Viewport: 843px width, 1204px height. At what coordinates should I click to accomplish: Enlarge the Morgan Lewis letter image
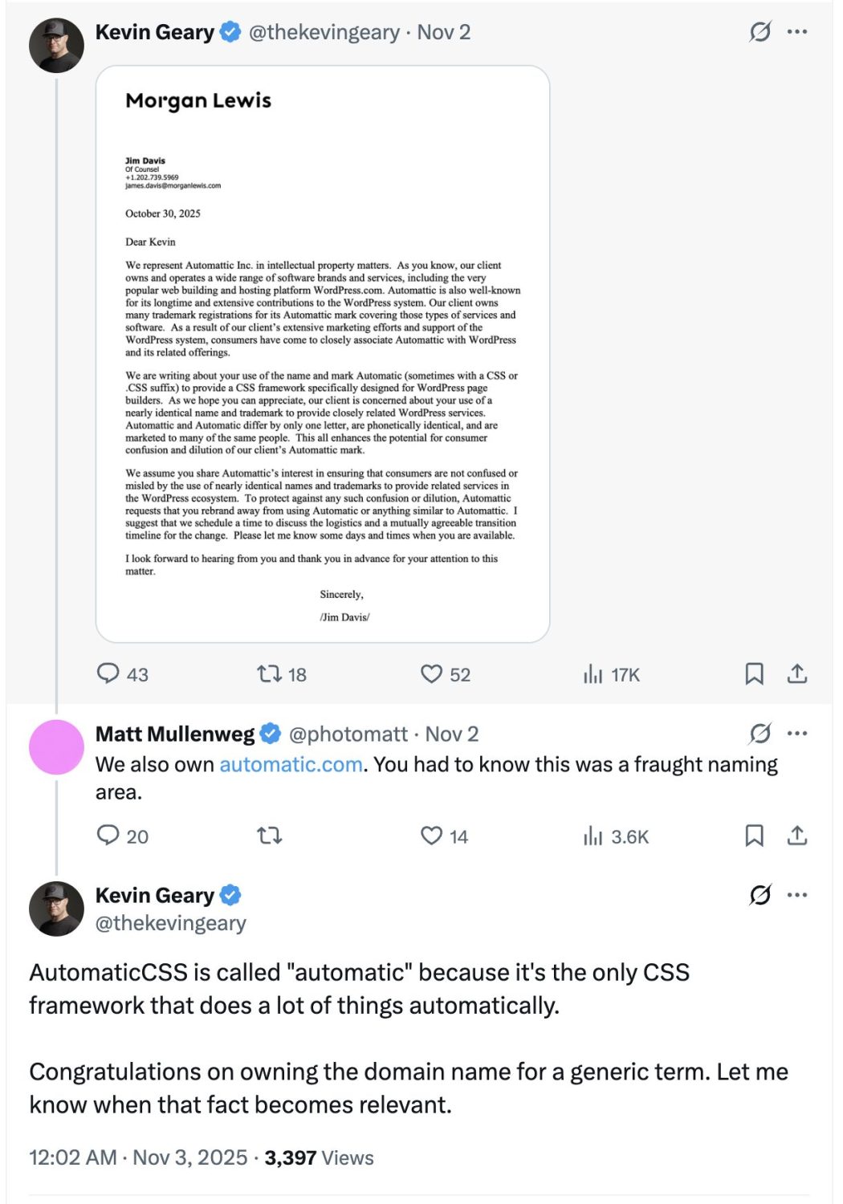[323, 354]
